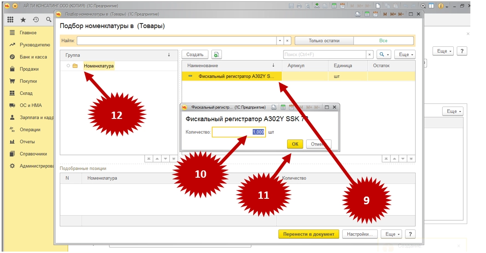Open the Главное section
Viewport: 486px width, 253px height.
tap(28, 33)
